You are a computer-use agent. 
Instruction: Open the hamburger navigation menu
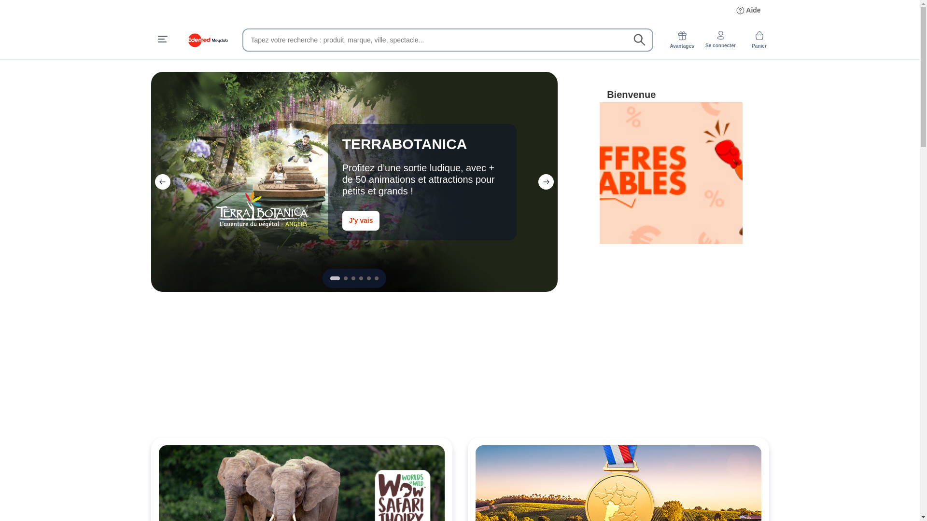click(x=162, y=39)
